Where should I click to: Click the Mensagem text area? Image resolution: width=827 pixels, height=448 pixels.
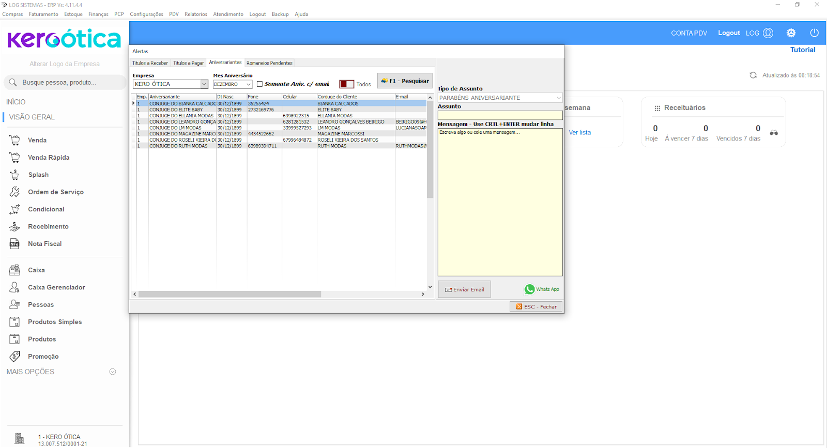(x=500, y=202)
